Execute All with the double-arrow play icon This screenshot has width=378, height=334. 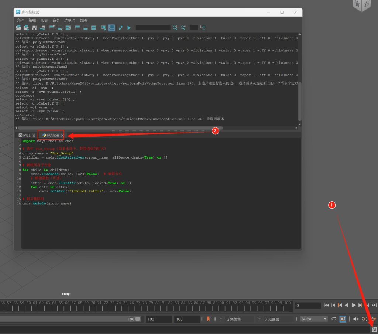coord(121,28)
